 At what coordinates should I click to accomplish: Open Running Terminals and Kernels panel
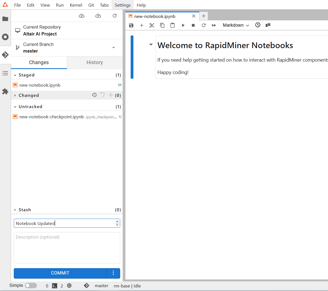(x=5, y=37)
